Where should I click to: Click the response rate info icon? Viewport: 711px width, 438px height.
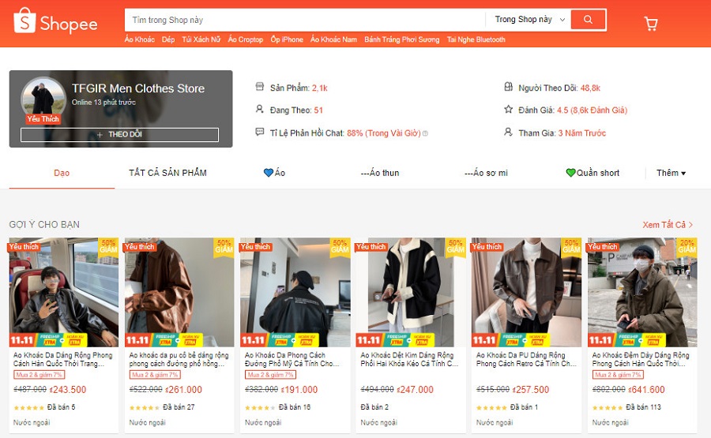pyautogui.click(x=425, y=133)
